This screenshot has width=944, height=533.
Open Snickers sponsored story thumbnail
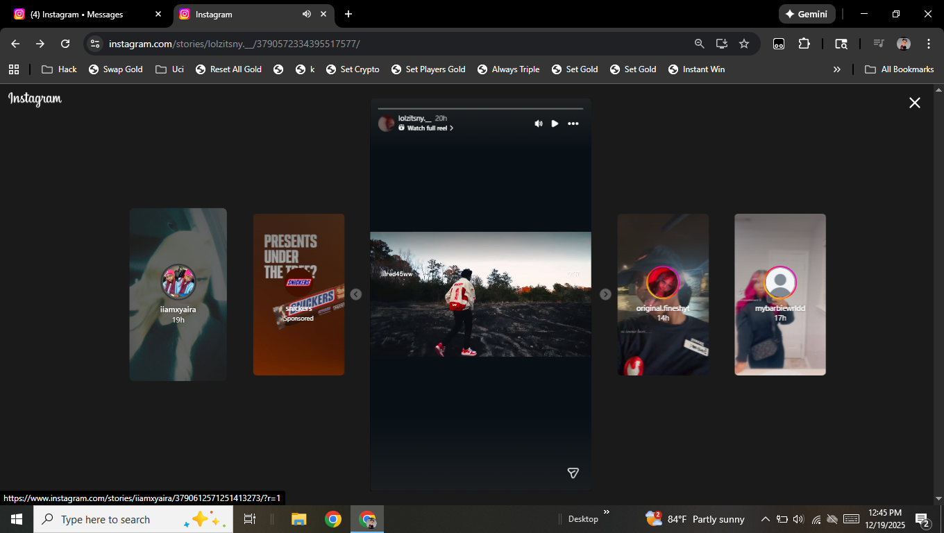(x=298, y=294)
